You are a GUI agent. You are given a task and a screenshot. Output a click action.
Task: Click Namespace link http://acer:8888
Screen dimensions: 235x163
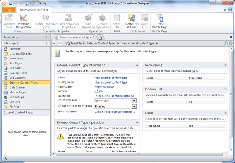104,87
